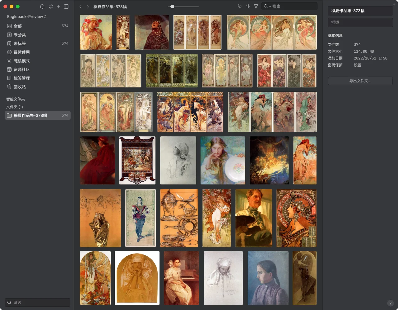
Task: Click the switch library arrows icon
Action: click(x=51, y=7)
